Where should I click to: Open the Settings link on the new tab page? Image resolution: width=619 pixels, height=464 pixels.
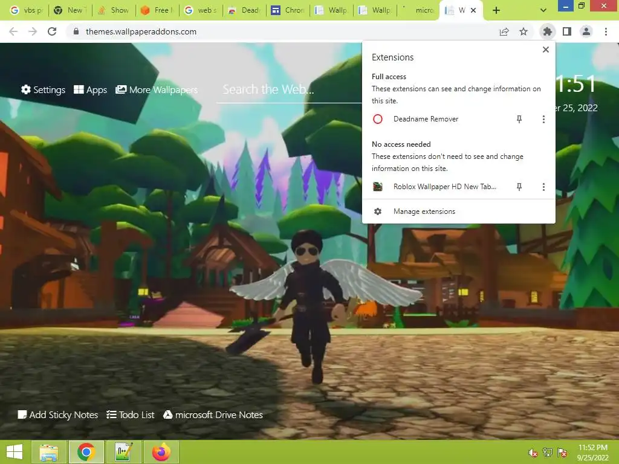pyautogui.click(x=43, y=90)
